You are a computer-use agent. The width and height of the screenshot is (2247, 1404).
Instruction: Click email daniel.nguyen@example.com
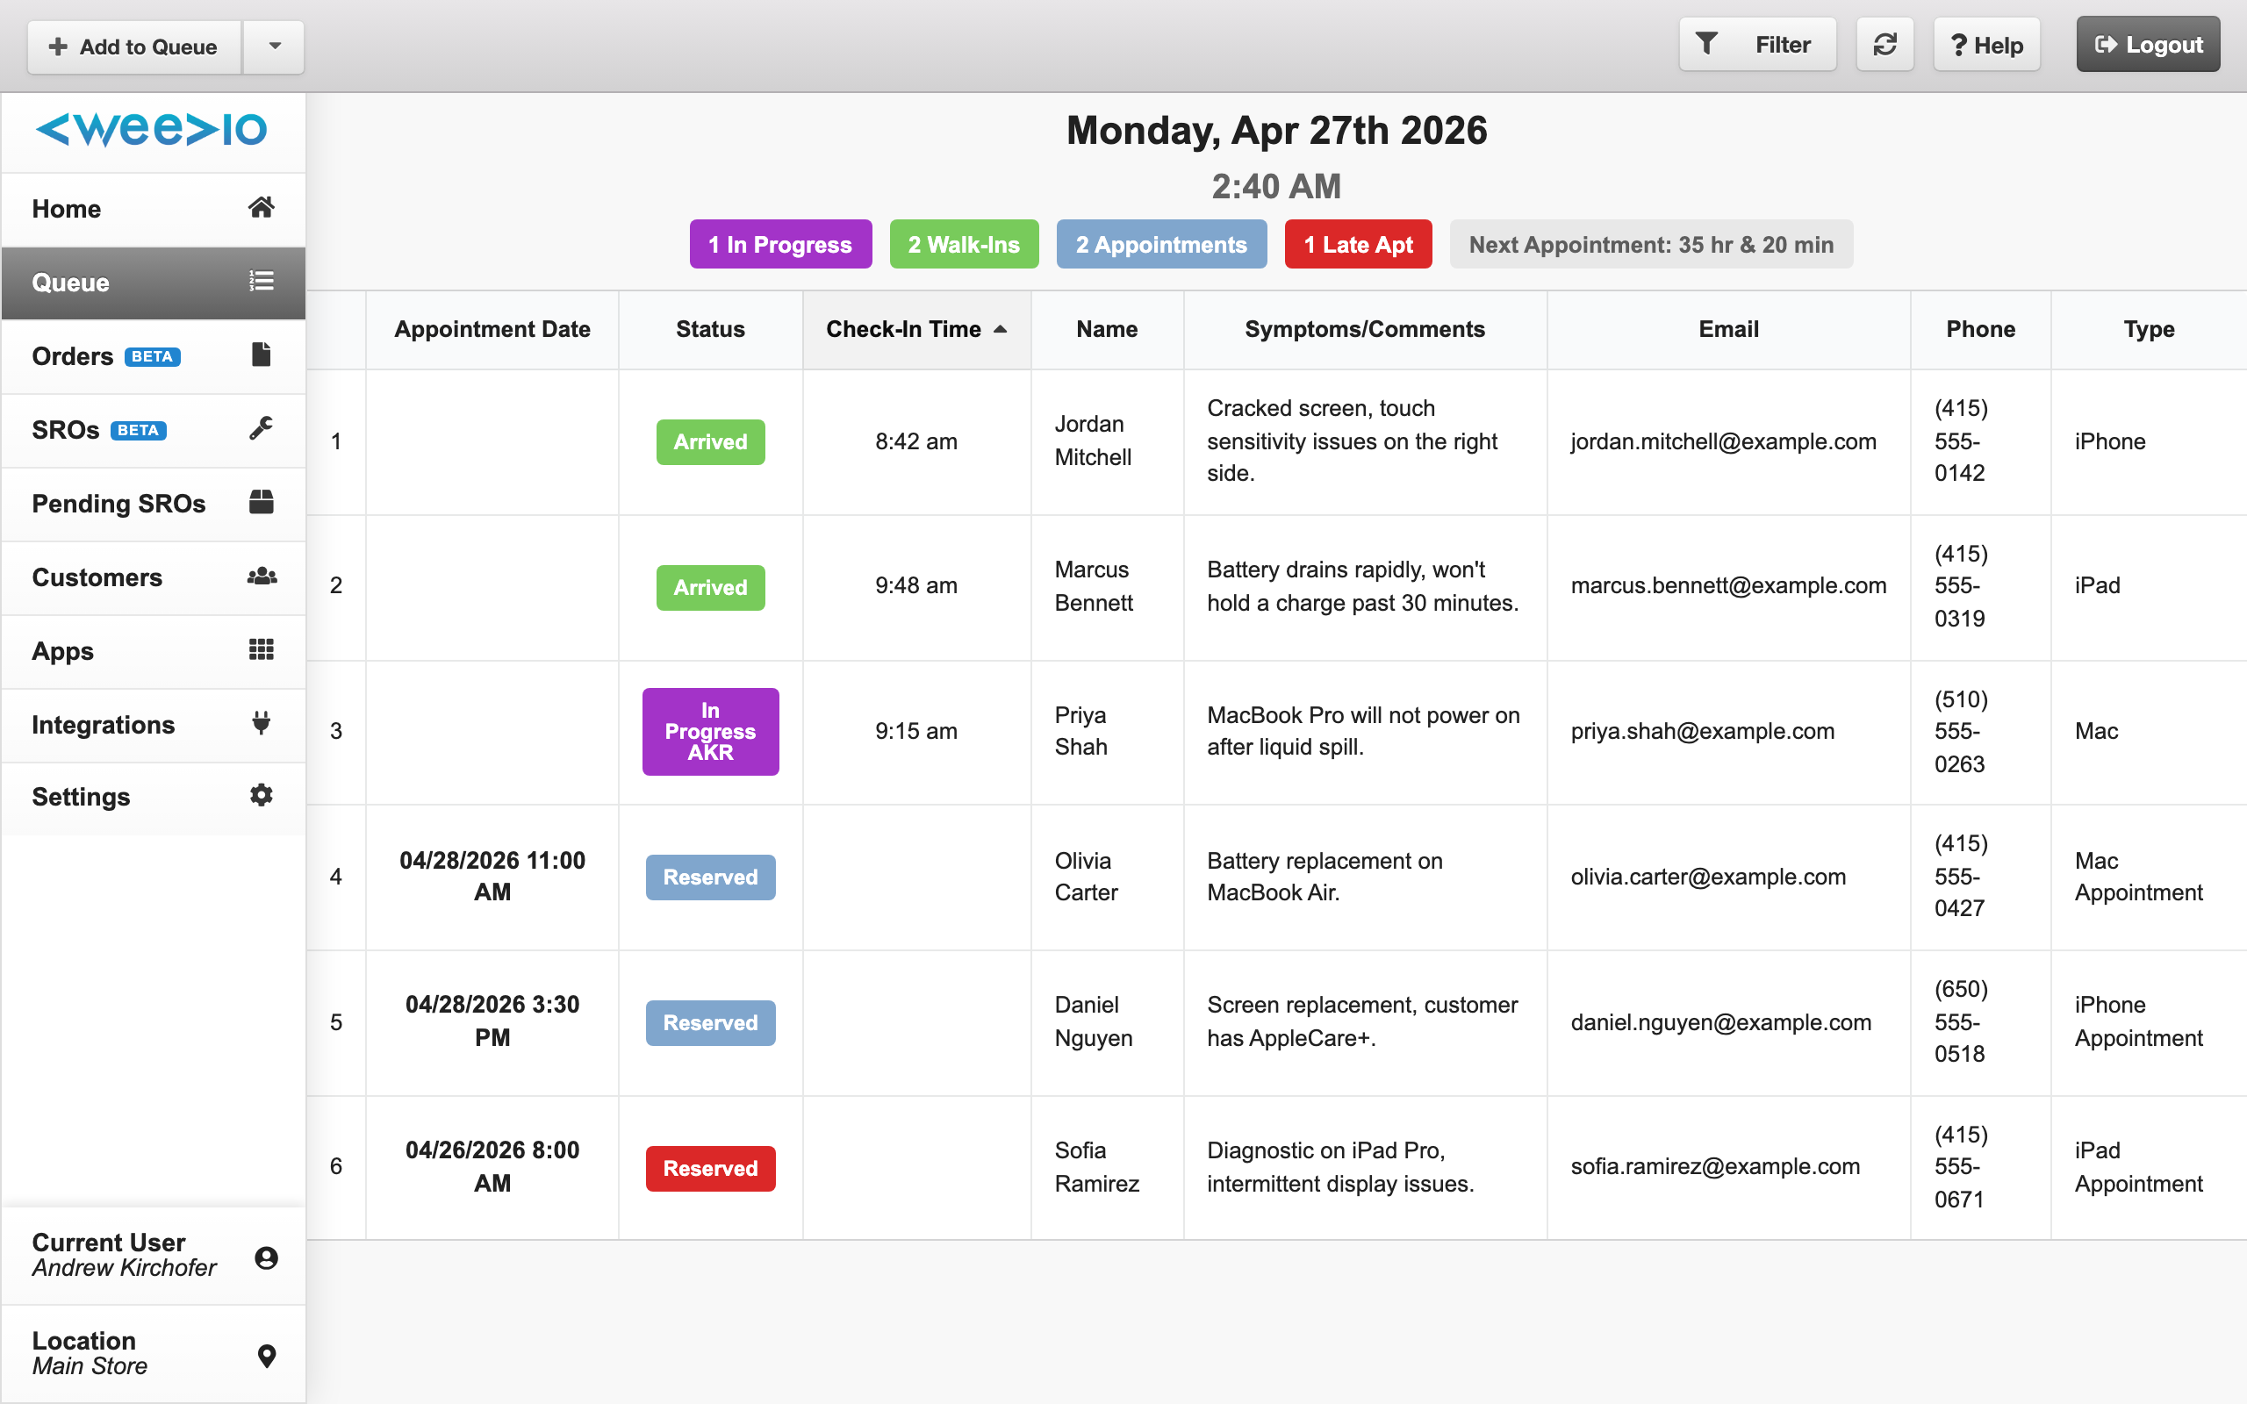tap(1720, 1023)
